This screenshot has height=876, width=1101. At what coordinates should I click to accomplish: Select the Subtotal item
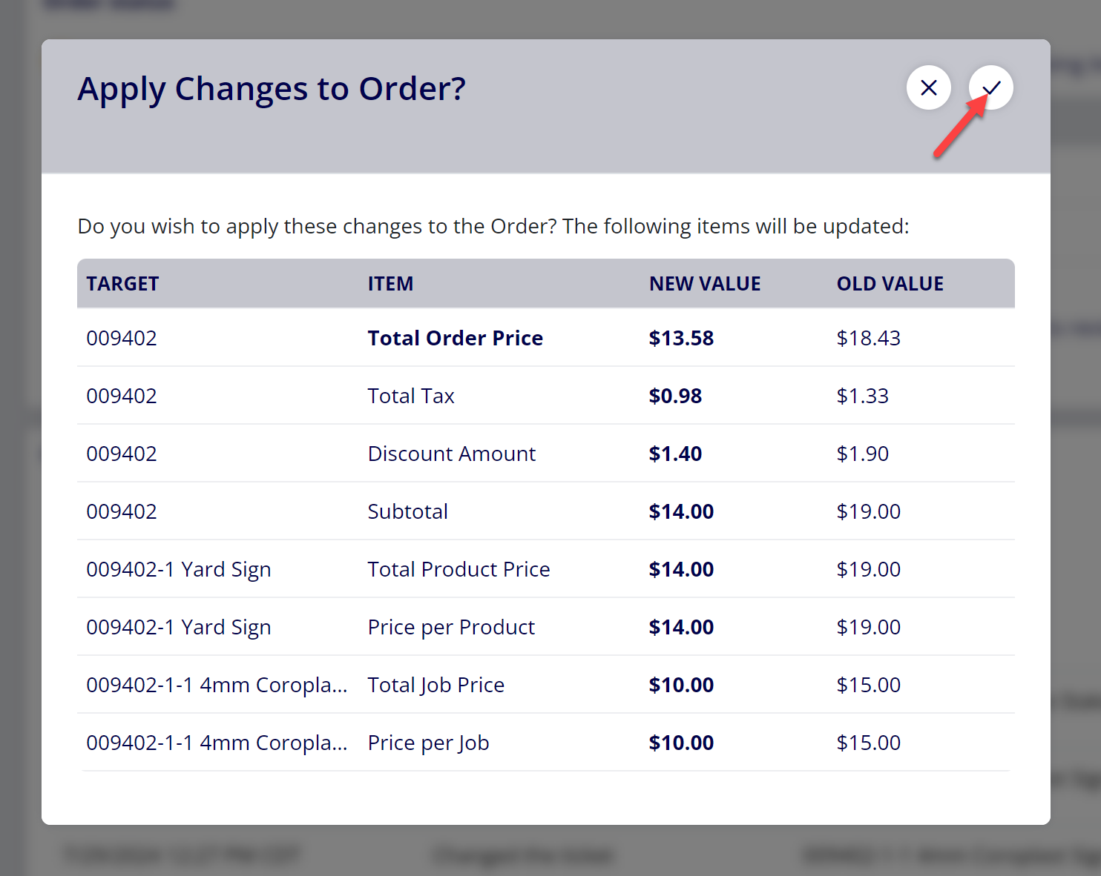pyautogui.click(x=408, y=511)
